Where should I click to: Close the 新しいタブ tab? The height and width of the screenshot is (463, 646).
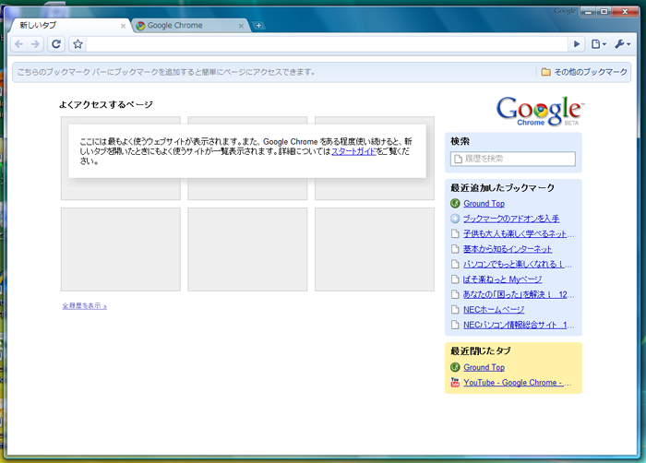123,26
